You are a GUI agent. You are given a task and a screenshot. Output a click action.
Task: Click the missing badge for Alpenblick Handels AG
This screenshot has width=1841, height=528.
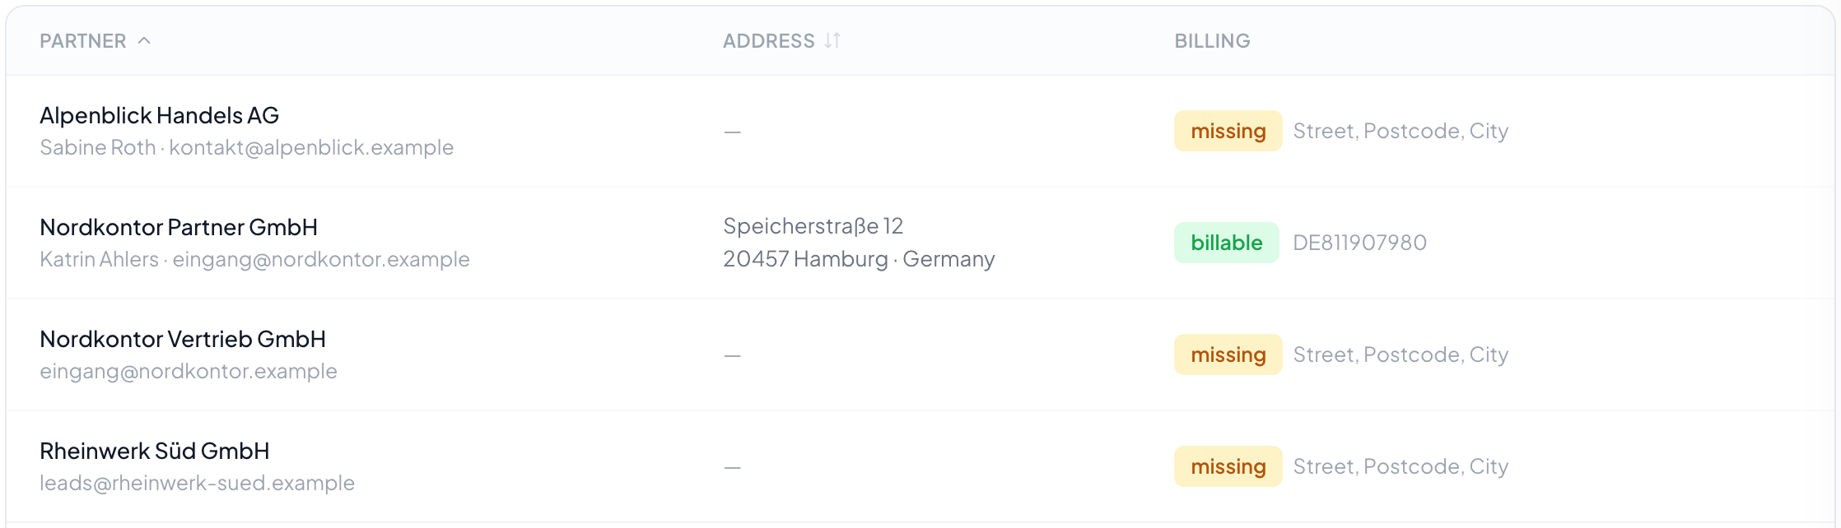tap(1228, 131)
